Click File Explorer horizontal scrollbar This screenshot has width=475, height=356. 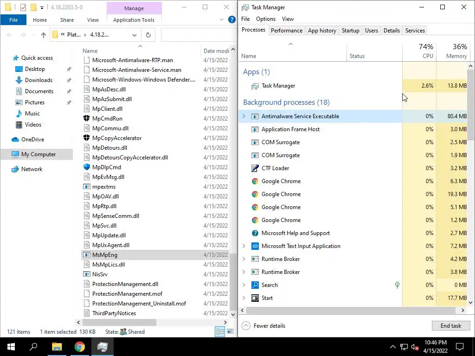coord(119,323)
